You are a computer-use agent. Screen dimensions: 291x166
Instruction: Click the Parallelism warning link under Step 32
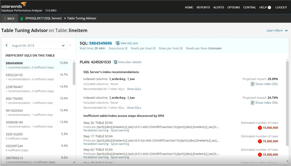tap(95, 131)
